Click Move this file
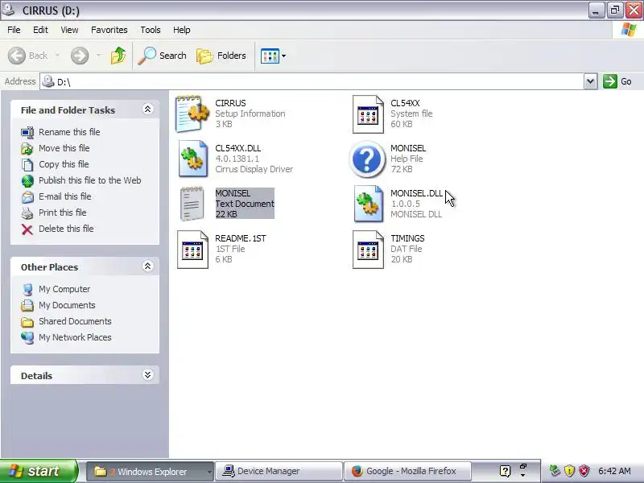 [x=64, y=148]
